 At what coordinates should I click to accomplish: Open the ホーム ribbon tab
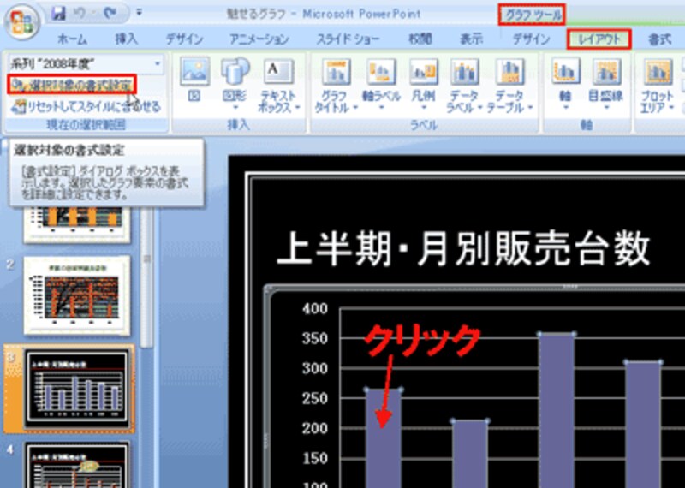coord(73,39)
